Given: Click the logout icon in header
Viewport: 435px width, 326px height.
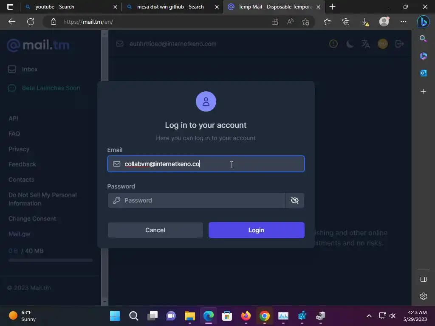Looking at the screenshot, I should coord(399,44).
